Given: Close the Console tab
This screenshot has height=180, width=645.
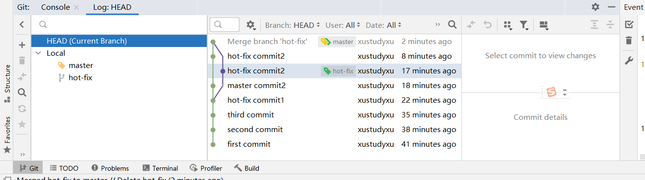Looking at the screenshot, I should pos(76,7).
